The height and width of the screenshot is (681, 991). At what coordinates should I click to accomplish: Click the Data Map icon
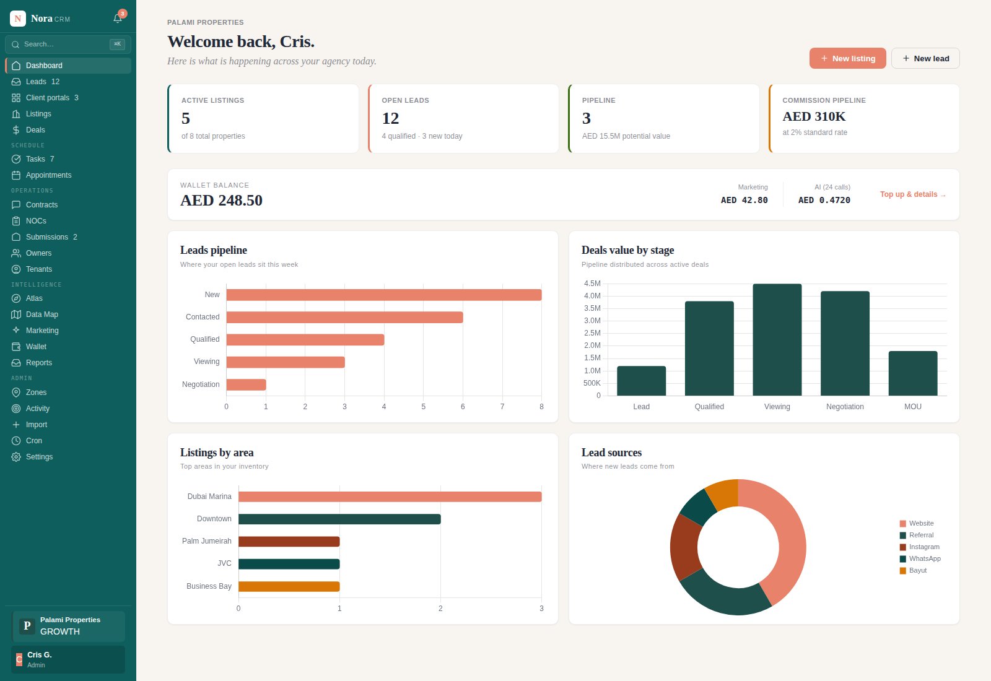(16, 314)
